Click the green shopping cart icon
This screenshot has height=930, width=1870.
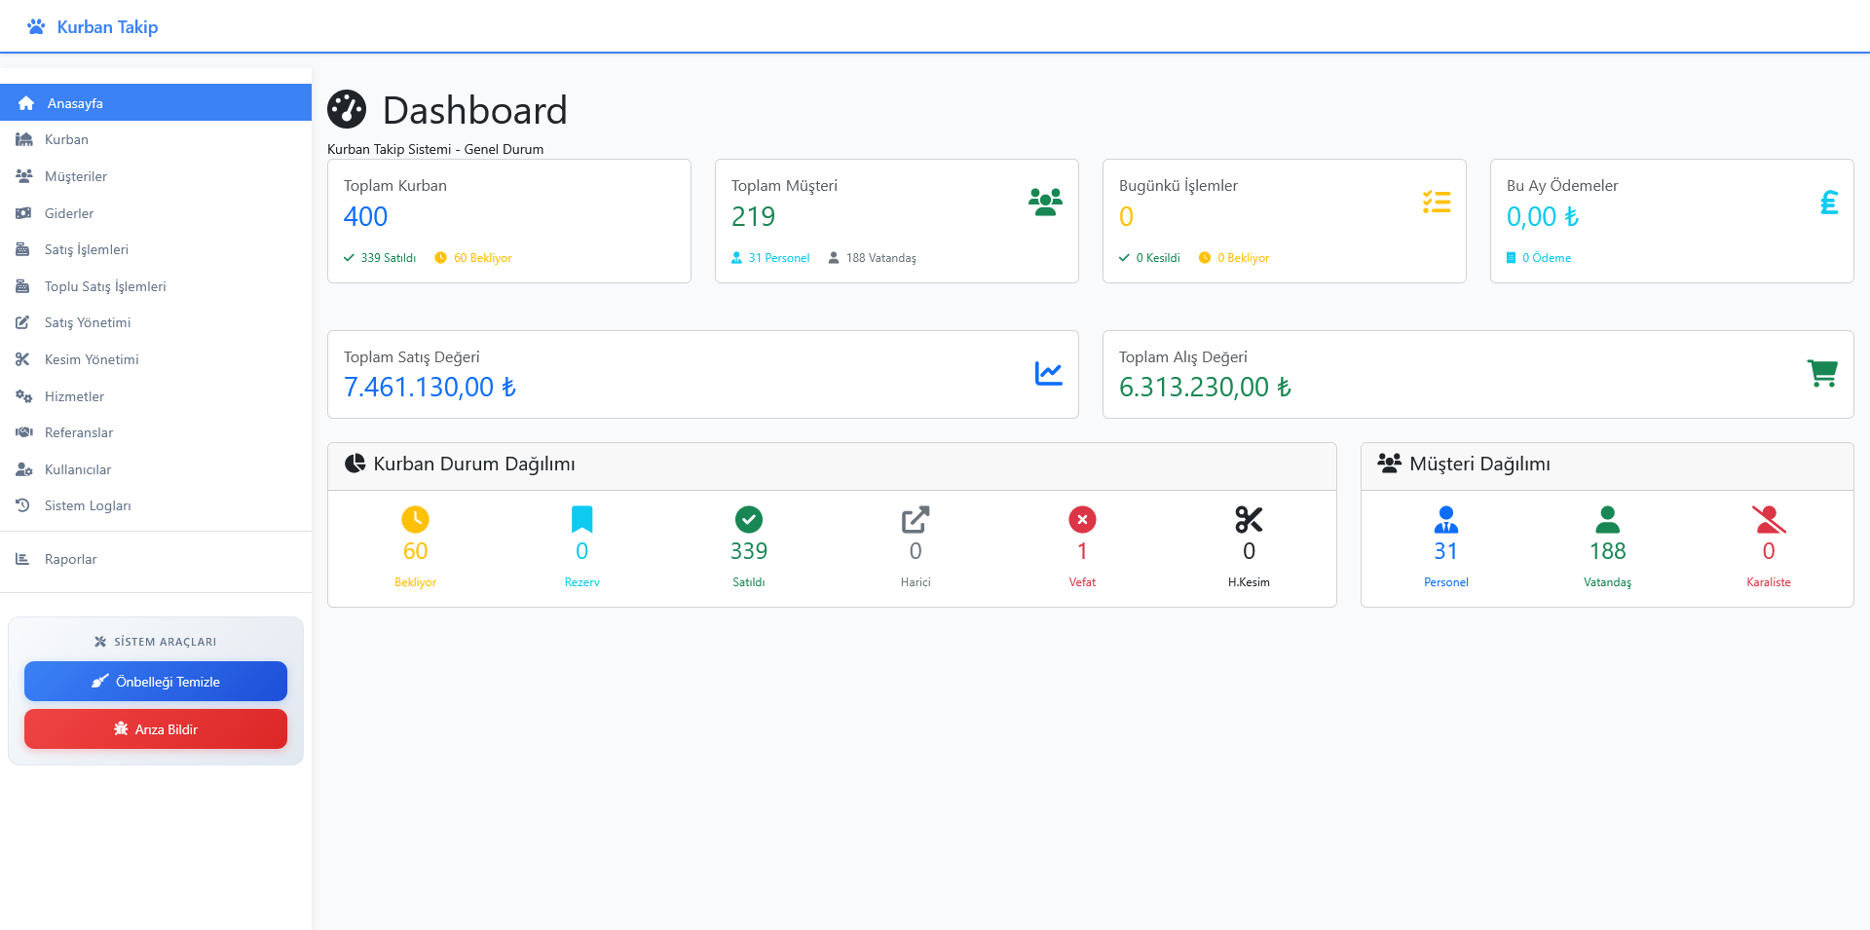click(1822, 374)
